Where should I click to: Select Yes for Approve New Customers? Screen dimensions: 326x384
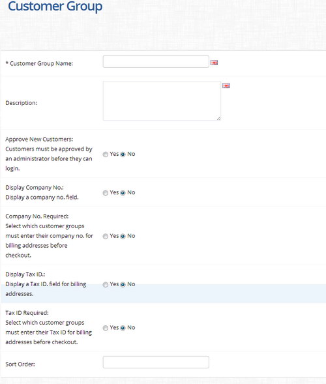(106, 155)
